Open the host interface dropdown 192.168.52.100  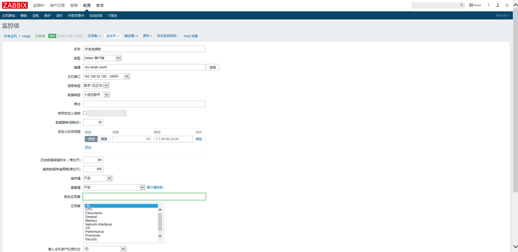[107, 76]
